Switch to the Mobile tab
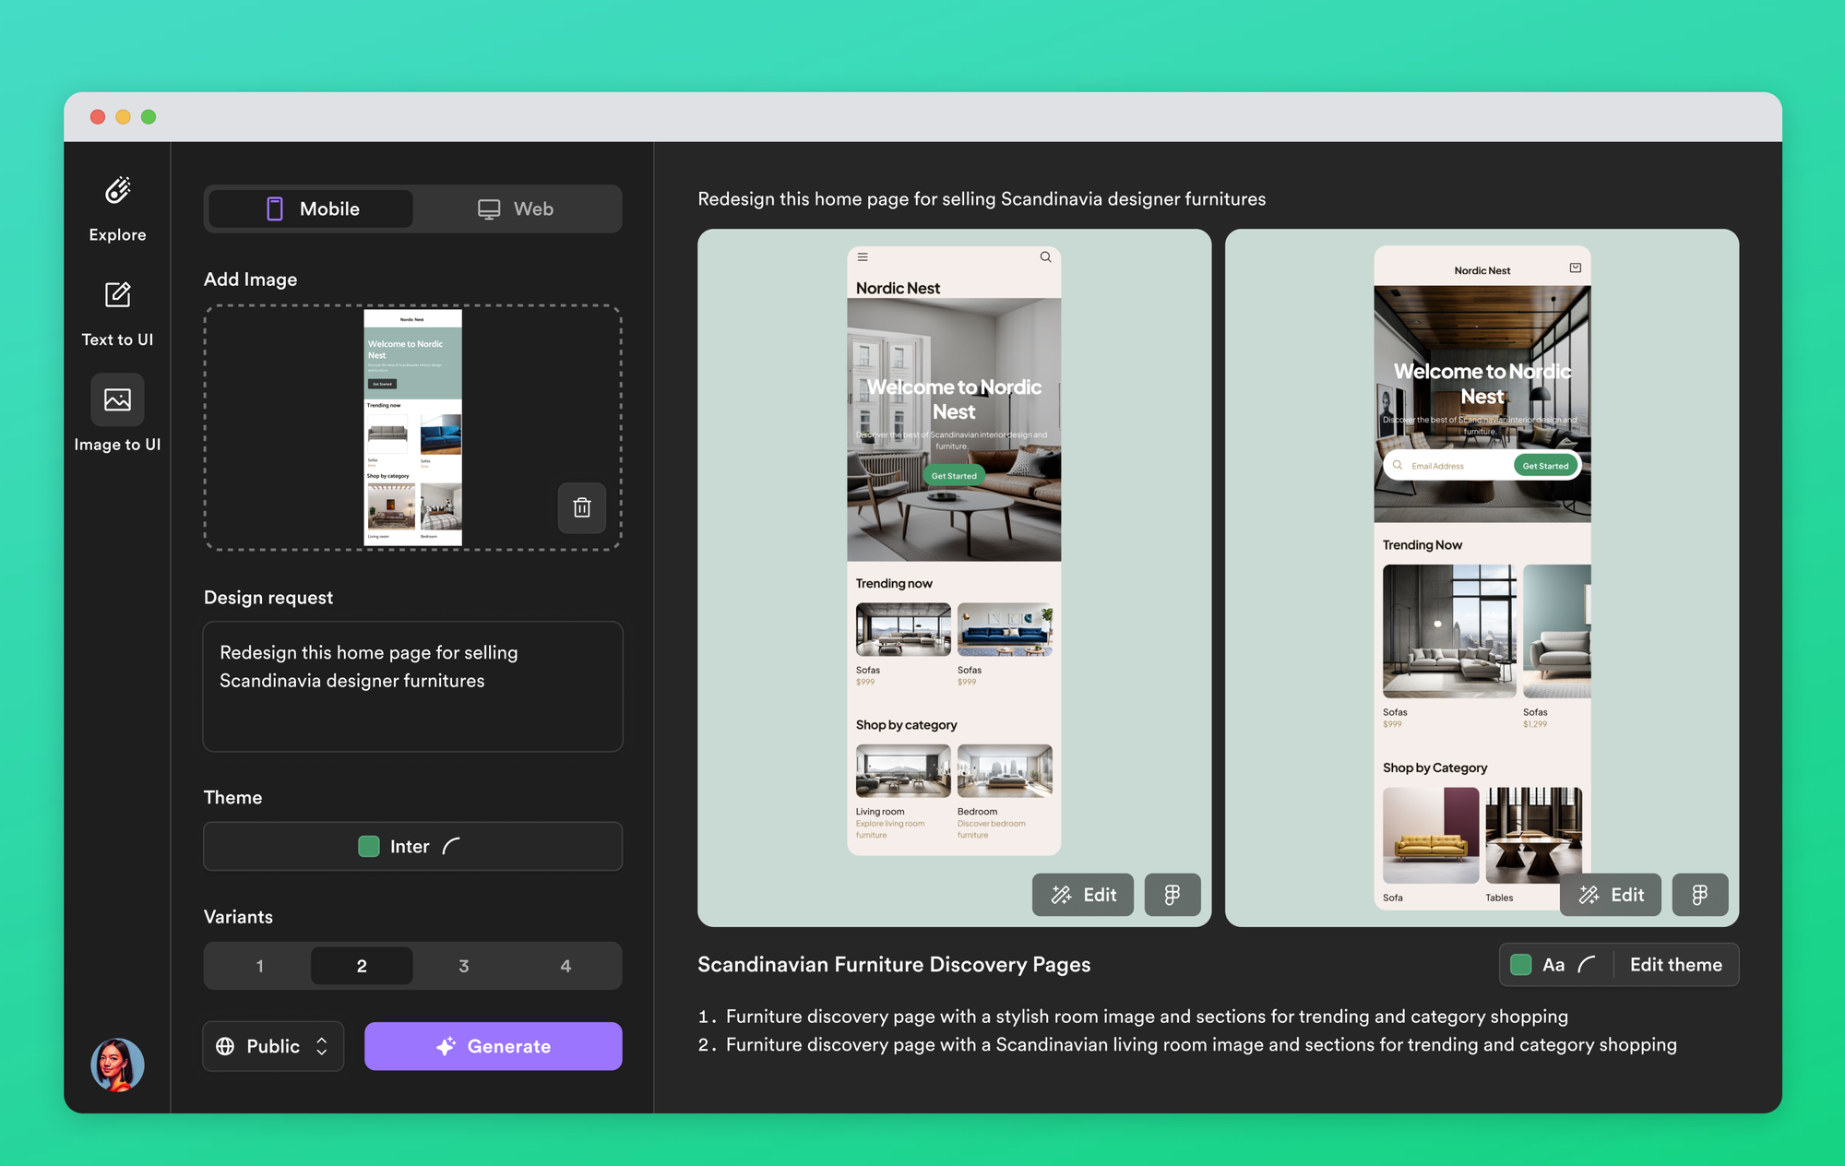The image size is (1845, 1166). (x=310, y=208)
